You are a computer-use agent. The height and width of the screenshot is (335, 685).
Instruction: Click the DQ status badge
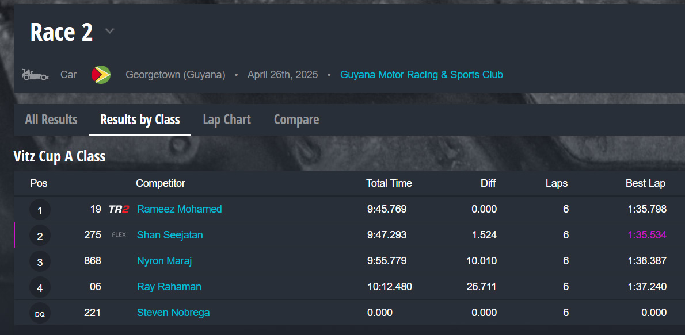click(x=40, y=313)
